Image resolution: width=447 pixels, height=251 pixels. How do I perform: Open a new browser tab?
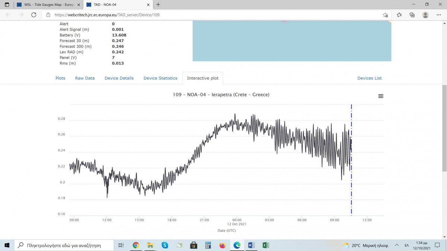coord(158,4)
